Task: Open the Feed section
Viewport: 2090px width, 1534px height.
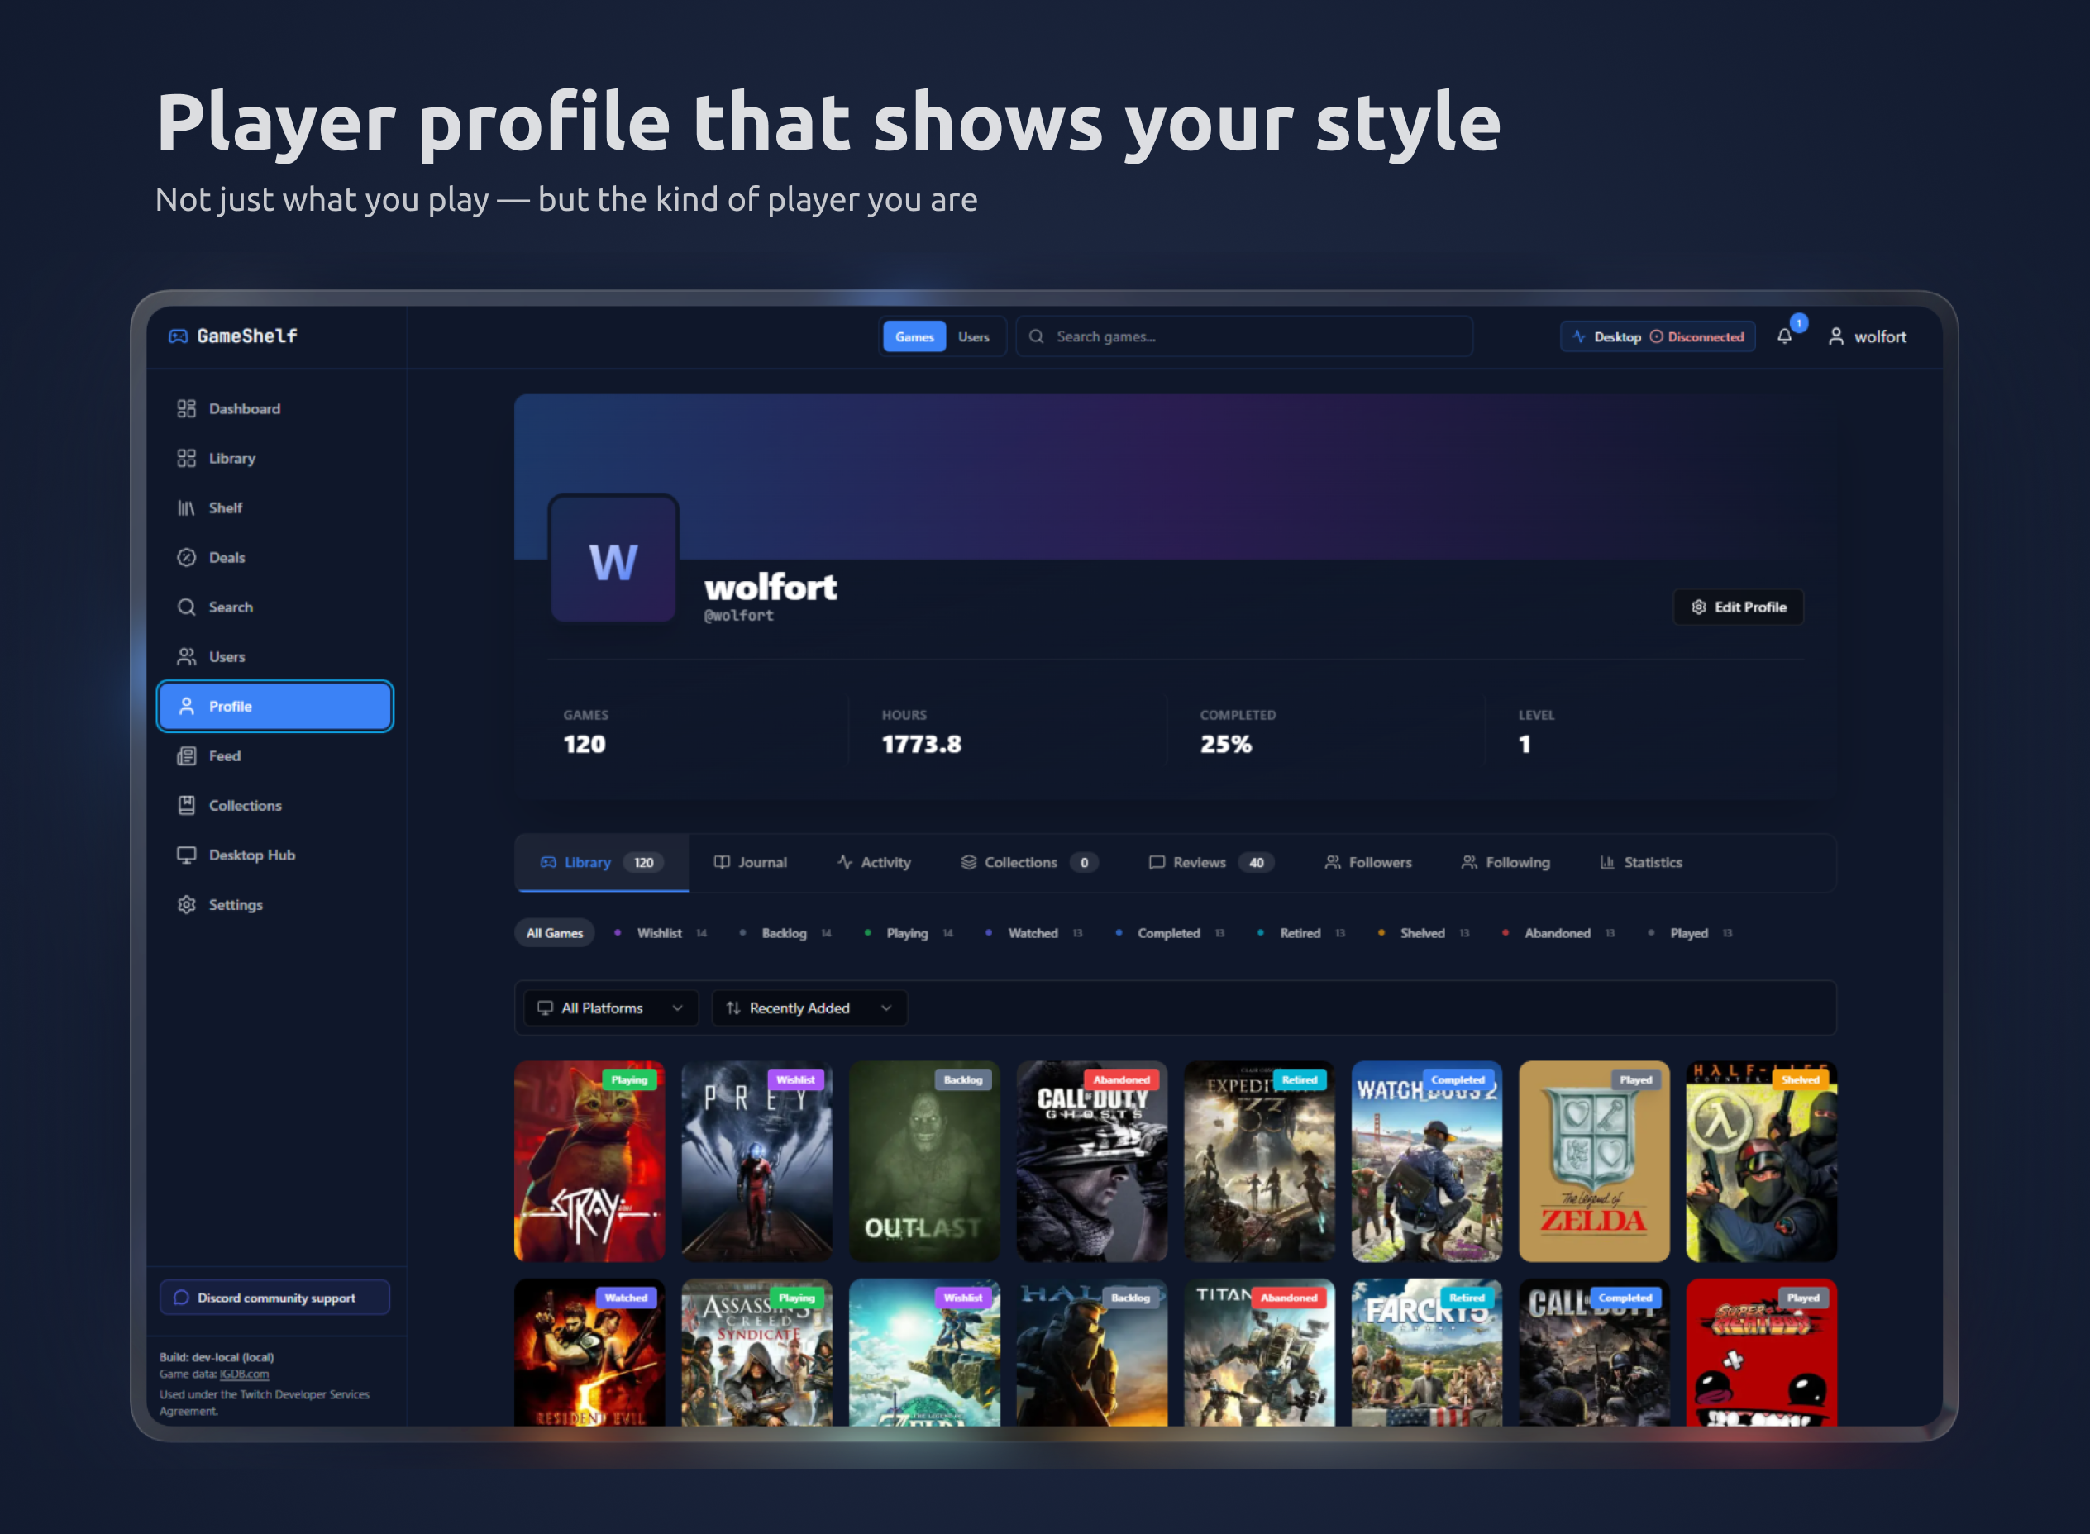Action: (222, 756)
